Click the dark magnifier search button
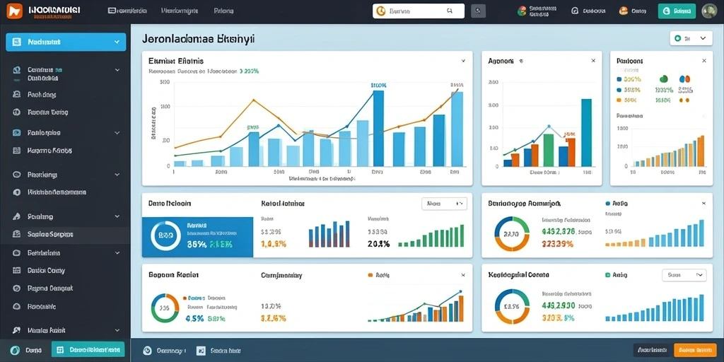Image resolution: width=724 pixels, height=362 pixels. click(x=478, y=11)
